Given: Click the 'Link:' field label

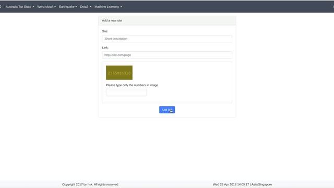Looking at the screenshot, I should click(x=105, y=48).
